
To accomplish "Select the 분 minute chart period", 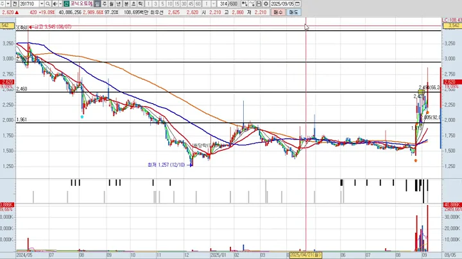I will [x=126, y=4].
